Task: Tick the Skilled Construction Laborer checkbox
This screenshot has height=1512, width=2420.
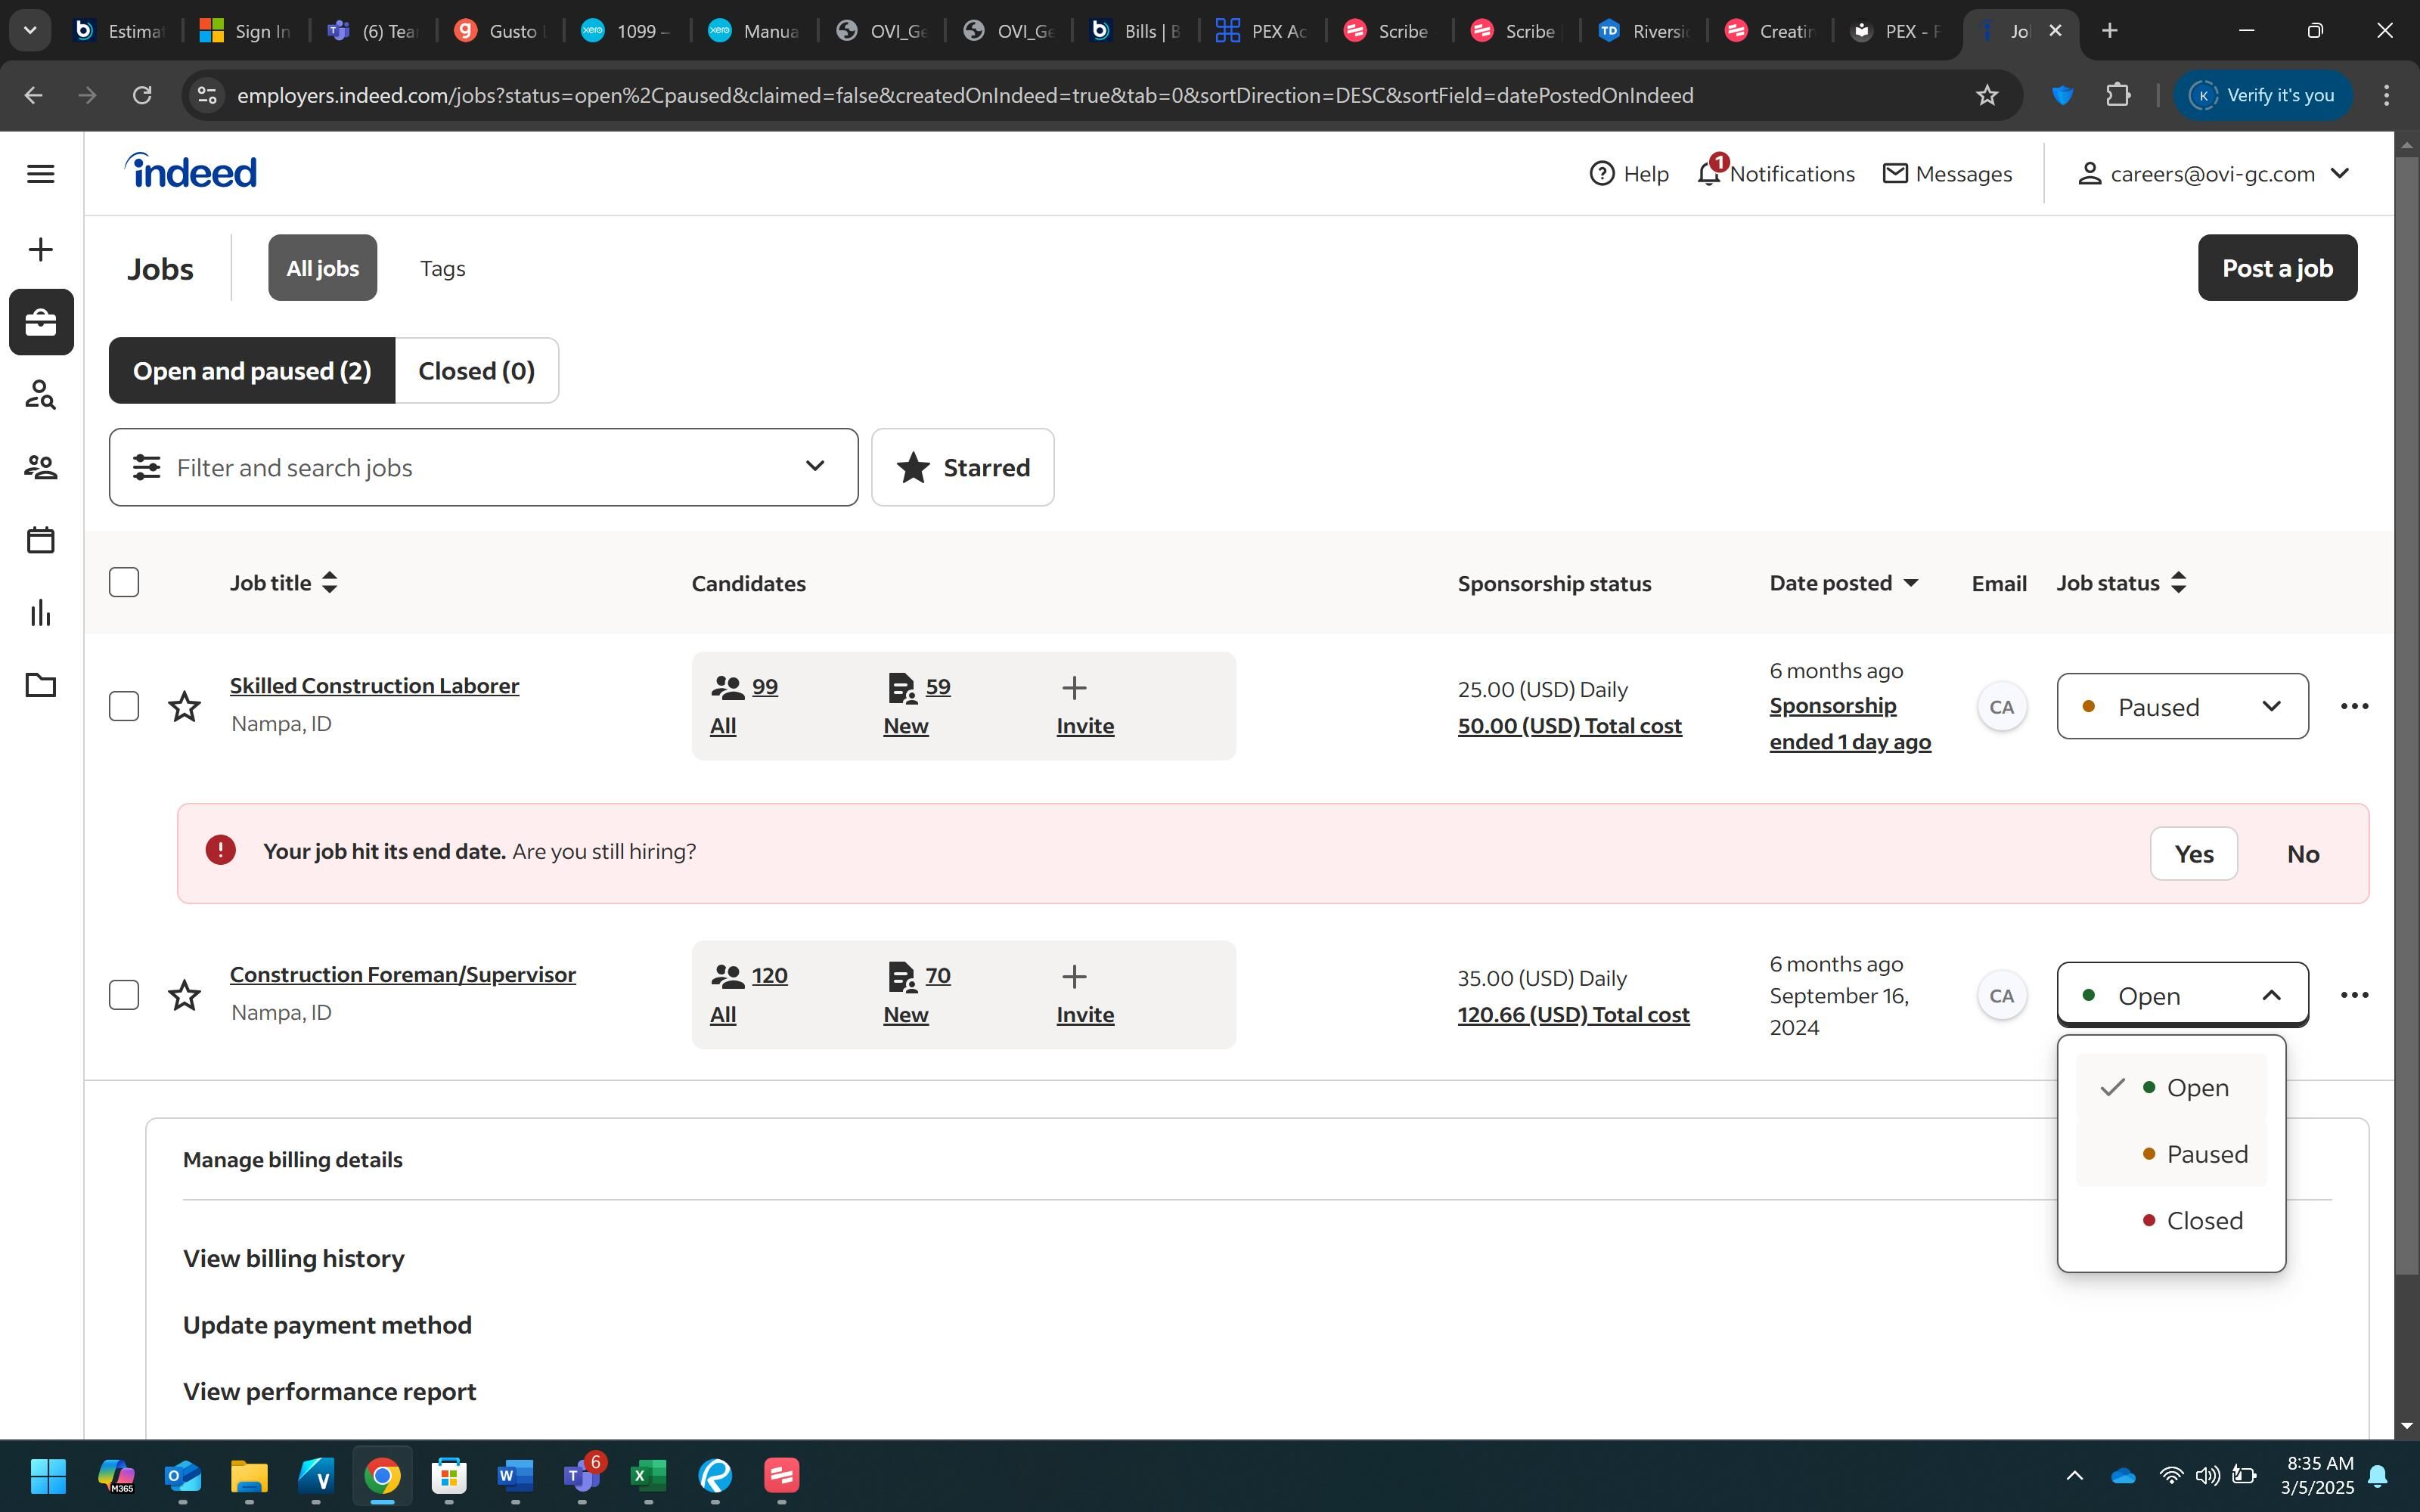Action: (x=124, y=707)
